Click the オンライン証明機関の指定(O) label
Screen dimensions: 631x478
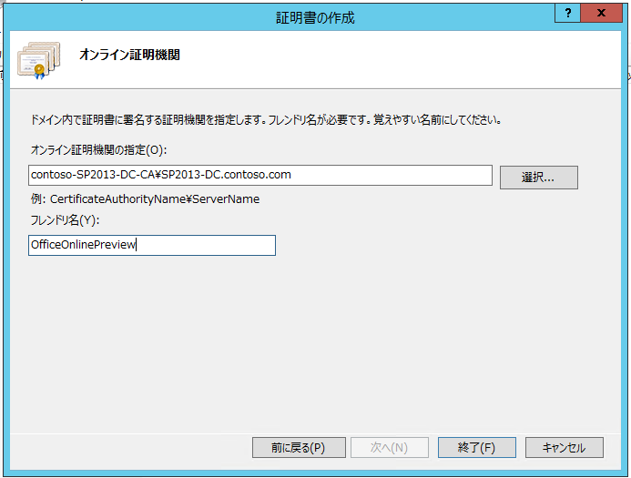click(x=98, y=148)
